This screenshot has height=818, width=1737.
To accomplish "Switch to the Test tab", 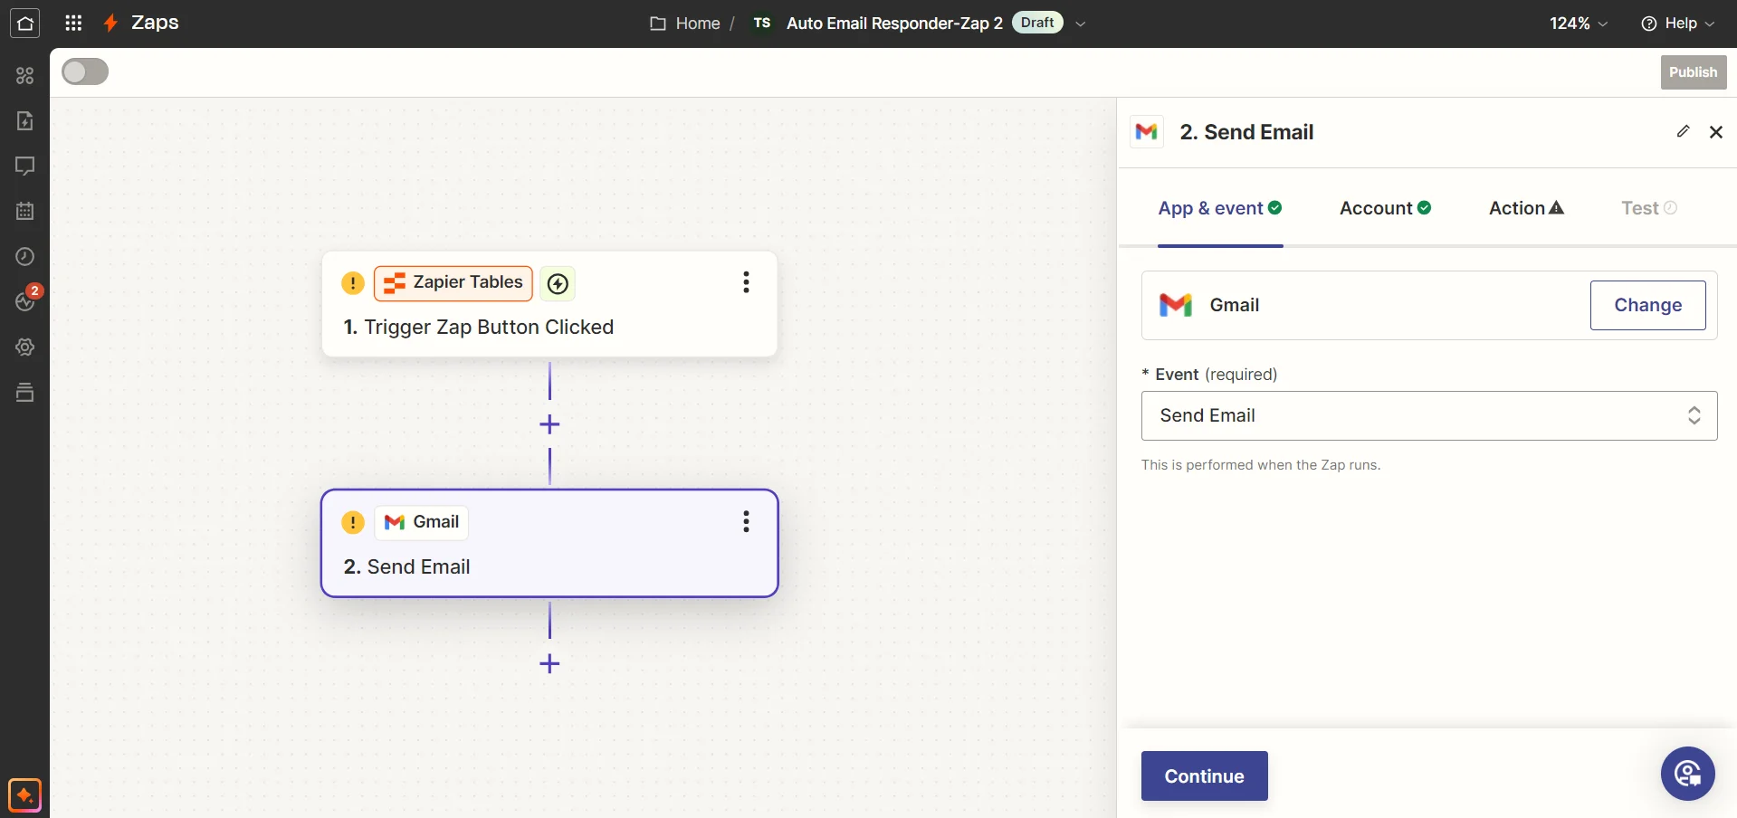I will click(x=1649, y=208).
